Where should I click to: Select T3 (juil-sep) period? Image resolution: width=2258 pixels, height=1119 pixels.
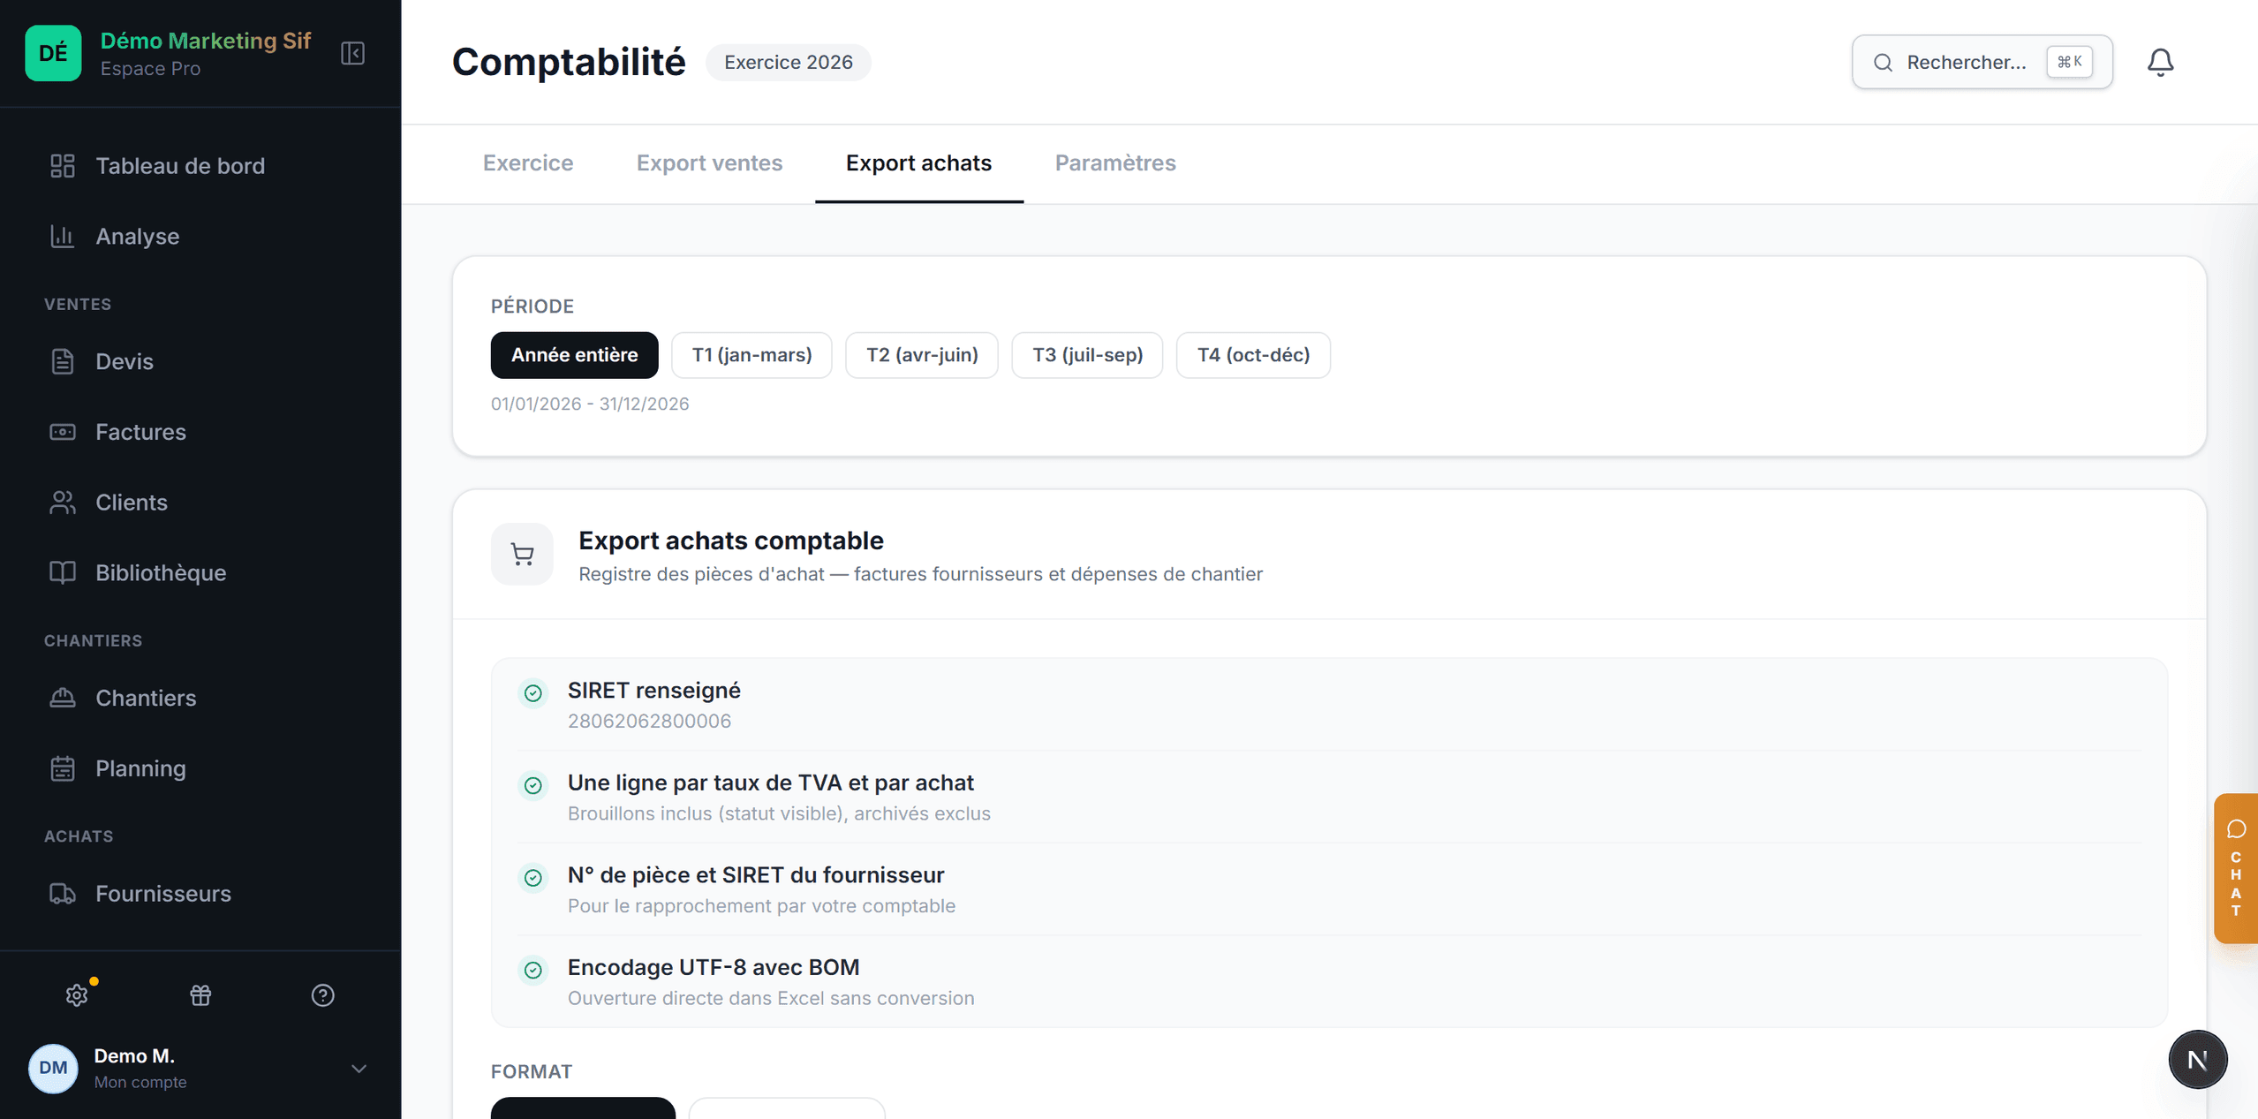pyautogui.click(x=1087, y=355)
